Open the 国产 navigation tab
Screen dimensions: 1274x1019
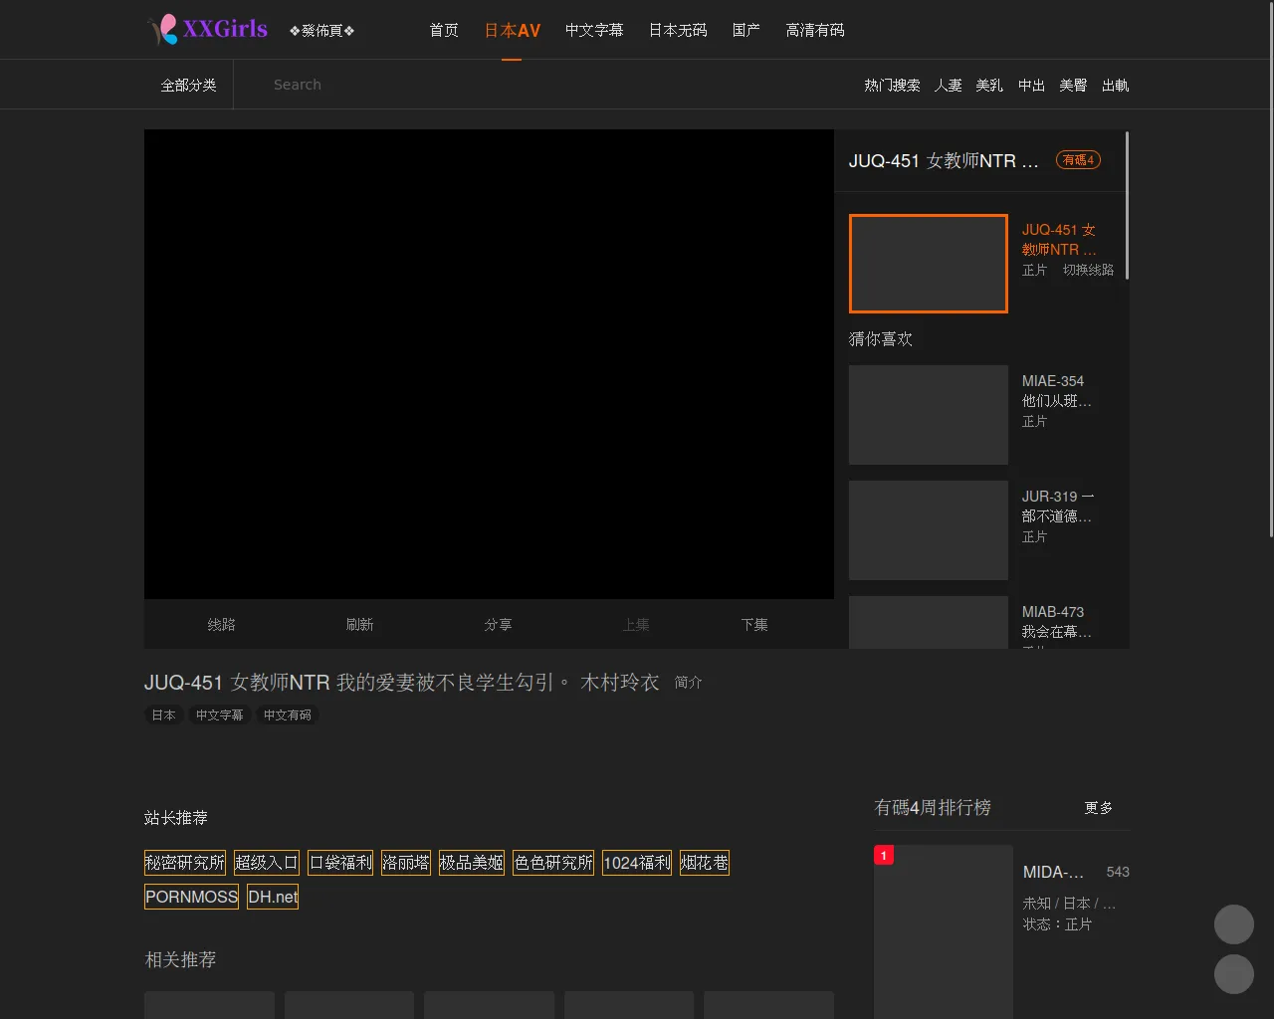pos(745,30)
